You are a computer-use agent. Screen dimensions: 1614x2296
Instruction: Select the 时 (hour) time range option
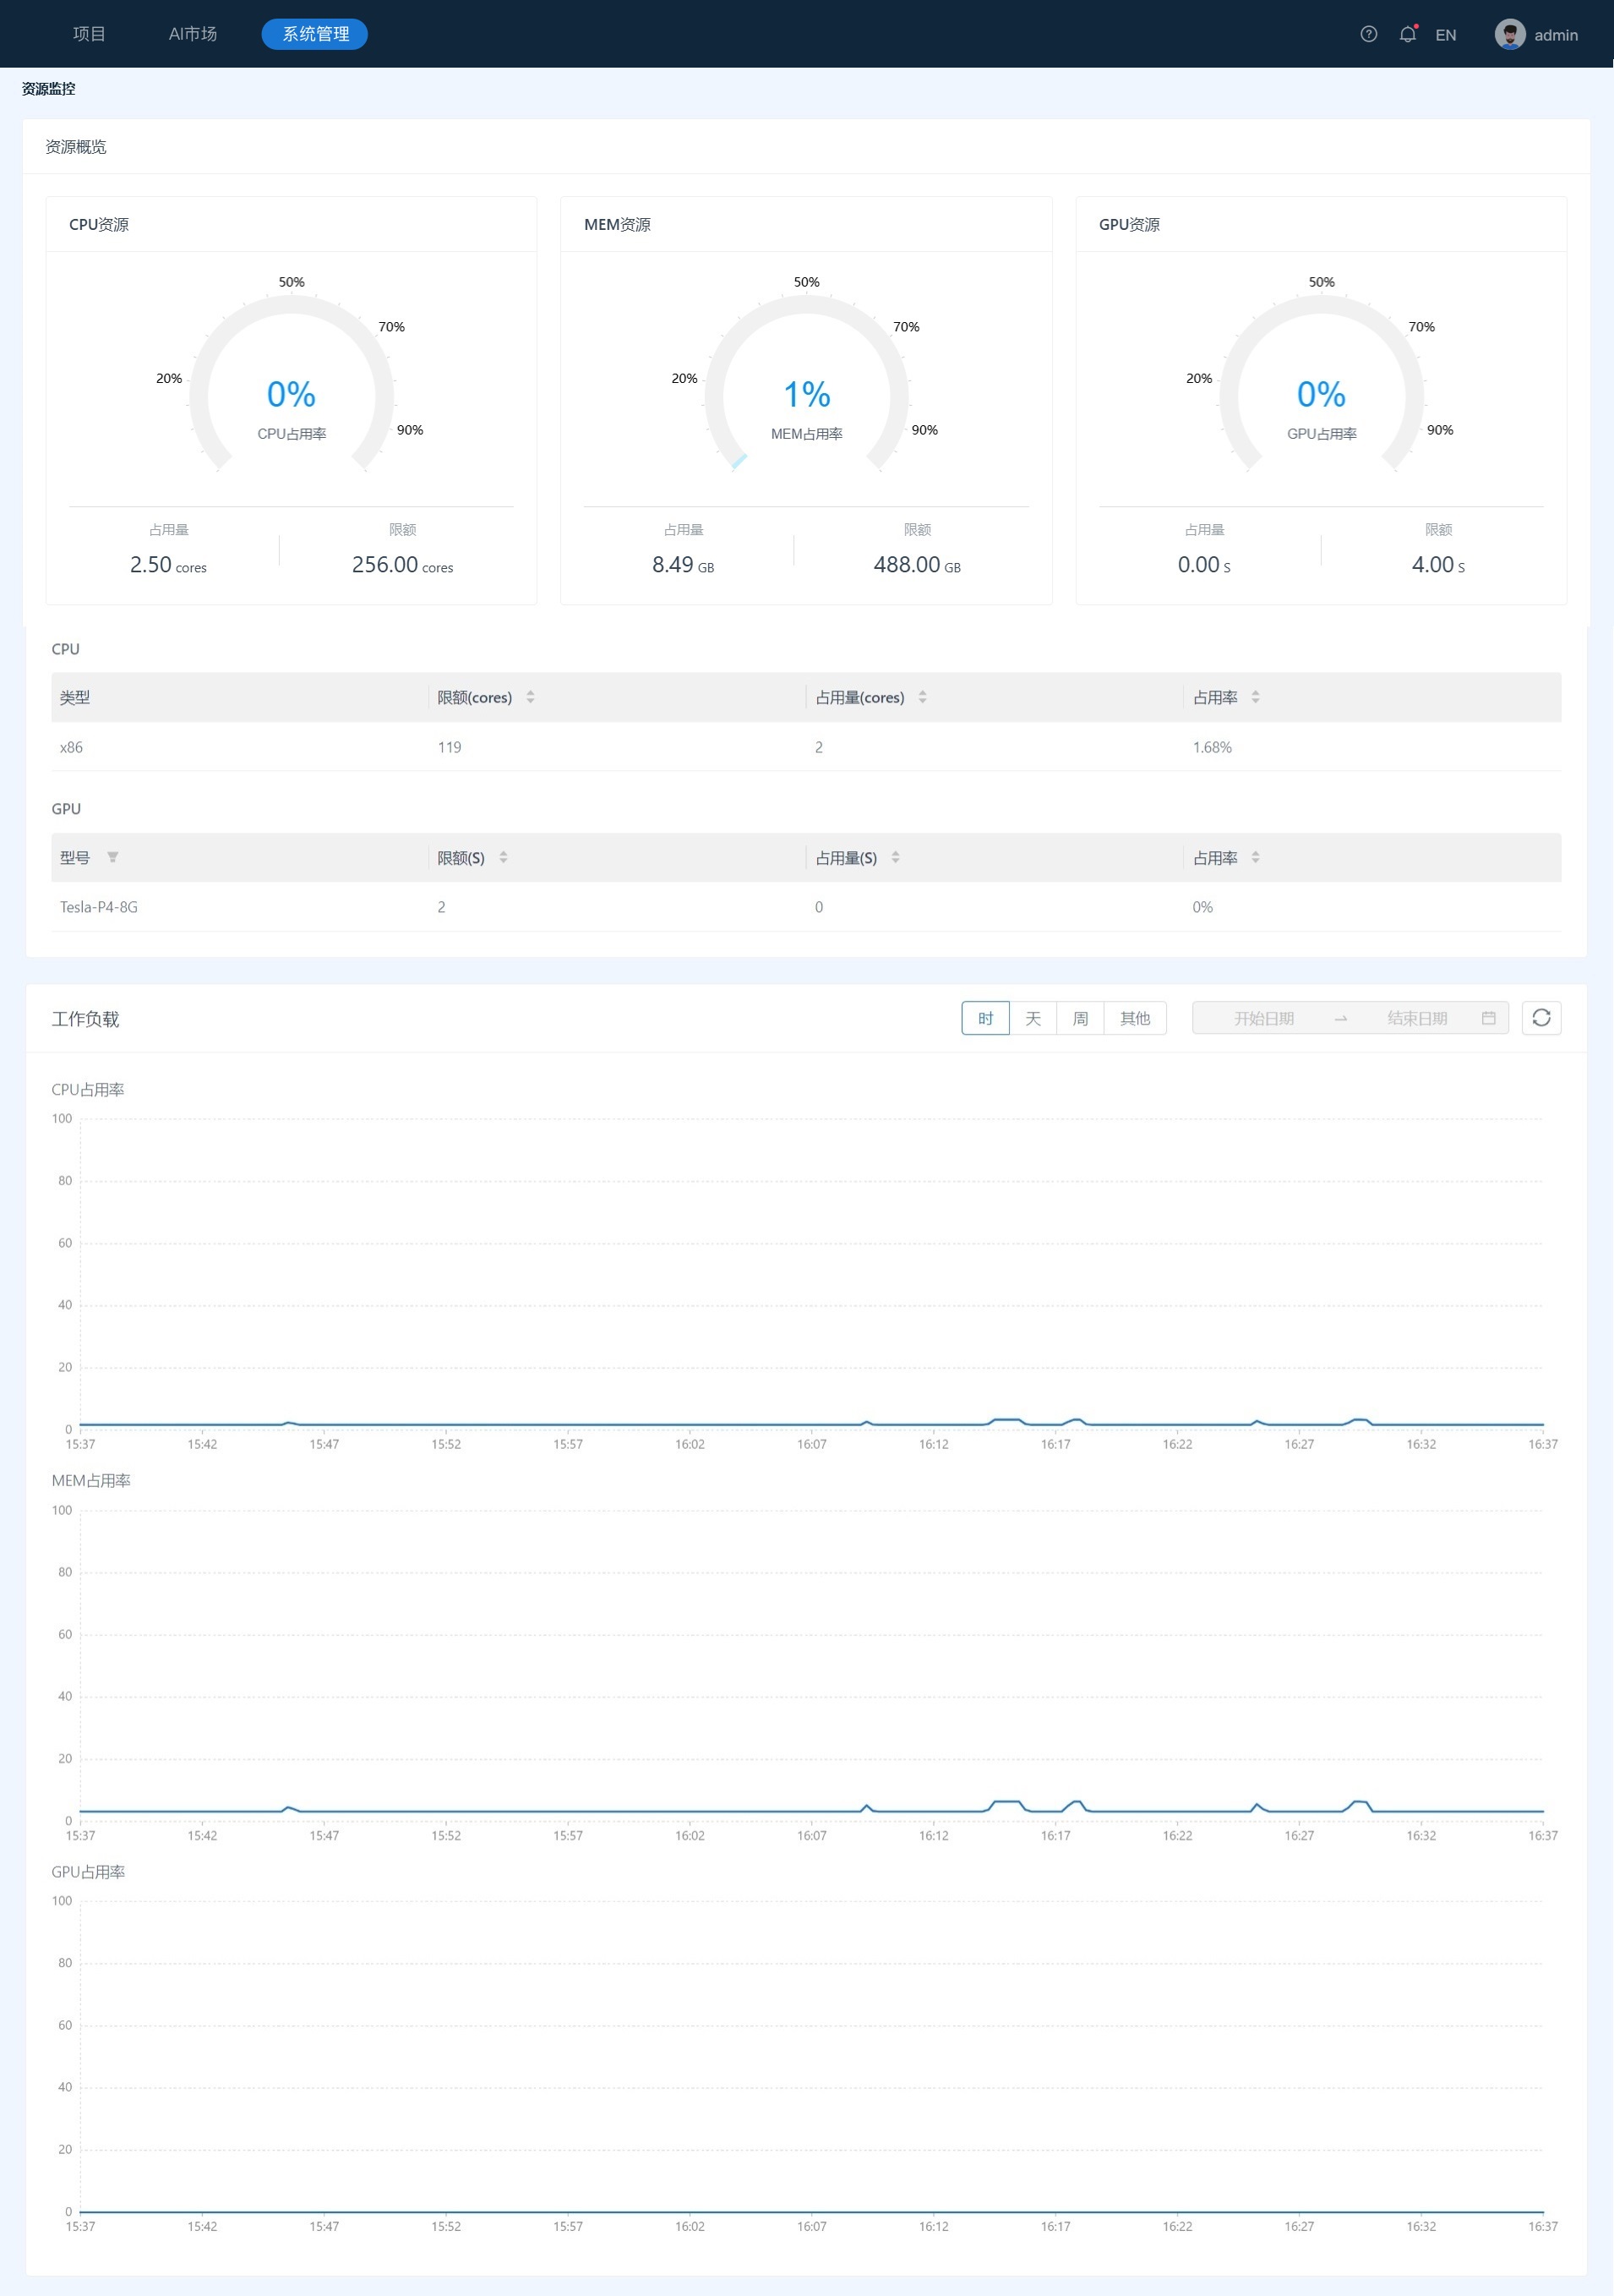click(x=984, y=1018)
